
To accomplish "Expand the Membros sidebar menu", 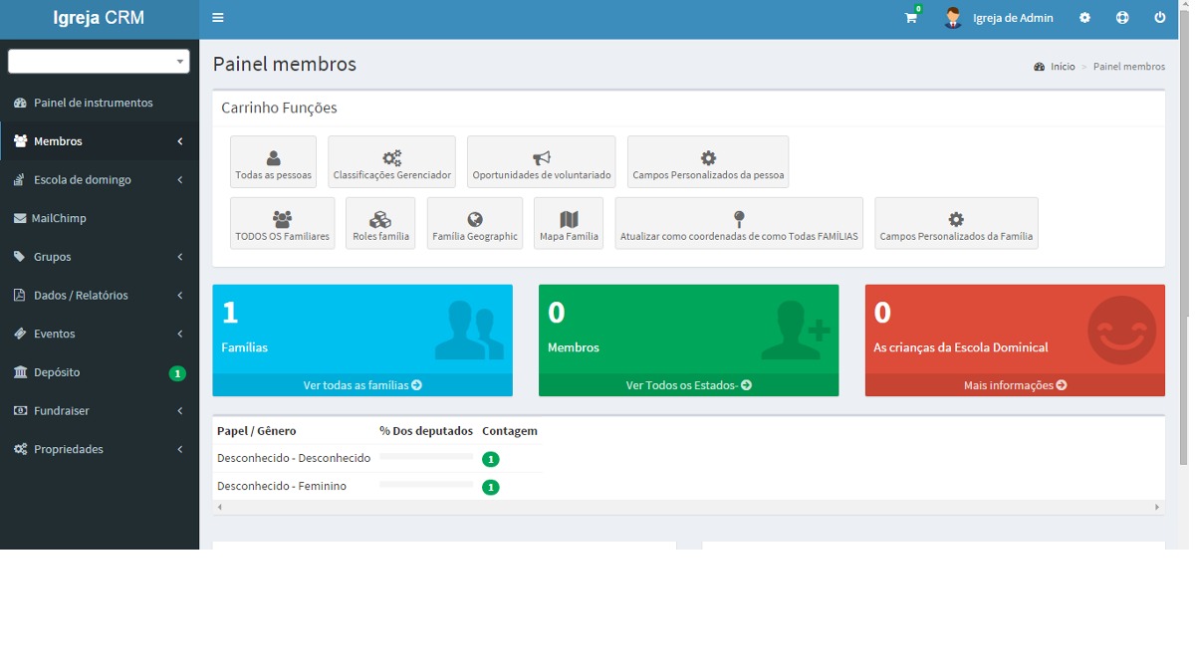I will pyautogui.click(x=98, y=141).
